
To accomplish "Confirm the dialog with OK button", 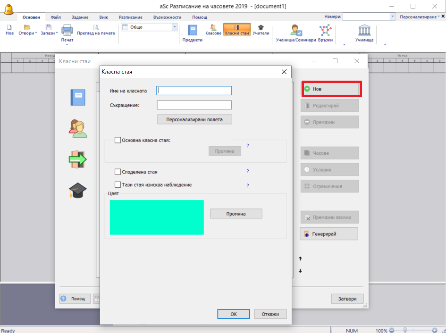I will pos(233,314).
